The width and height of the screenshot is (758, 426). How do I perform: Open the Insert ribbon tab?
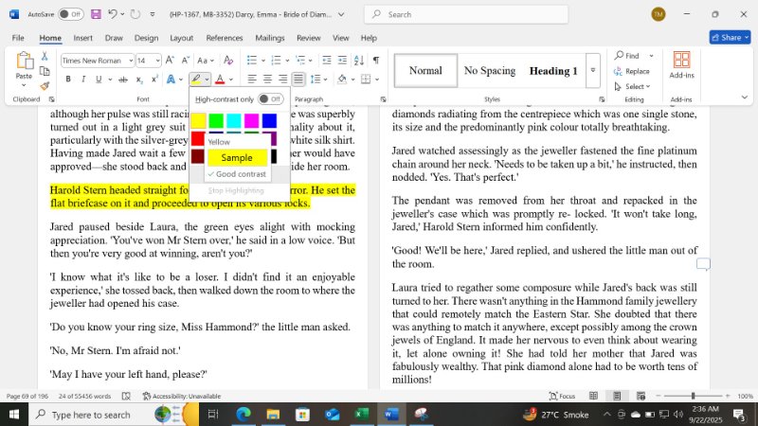point(82,38)
